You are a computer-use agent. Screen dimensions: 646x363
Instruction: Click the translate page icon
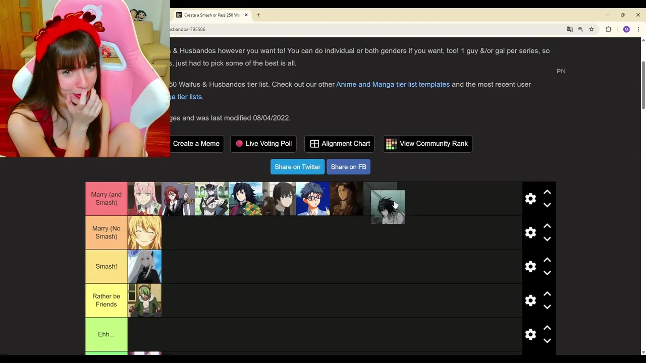[x=570, y=29]
